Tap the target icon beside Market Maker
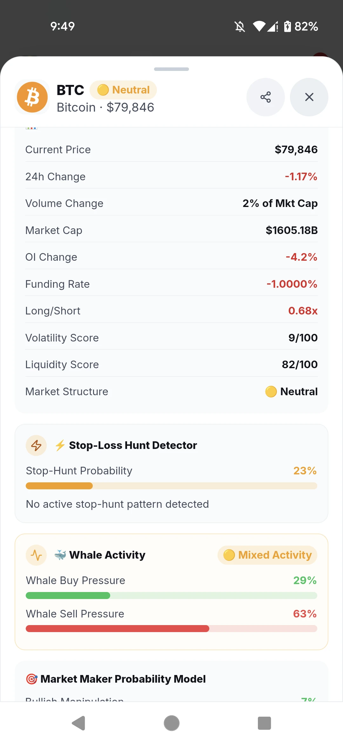Screen dimensions: 343x744 click(x=32, y=679)
